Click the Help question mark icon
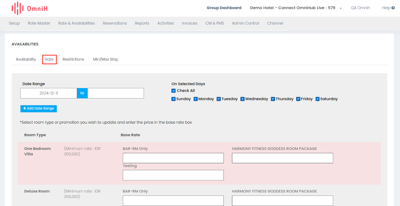The width and height of the screenshot is (400, 206). point(393,8)
